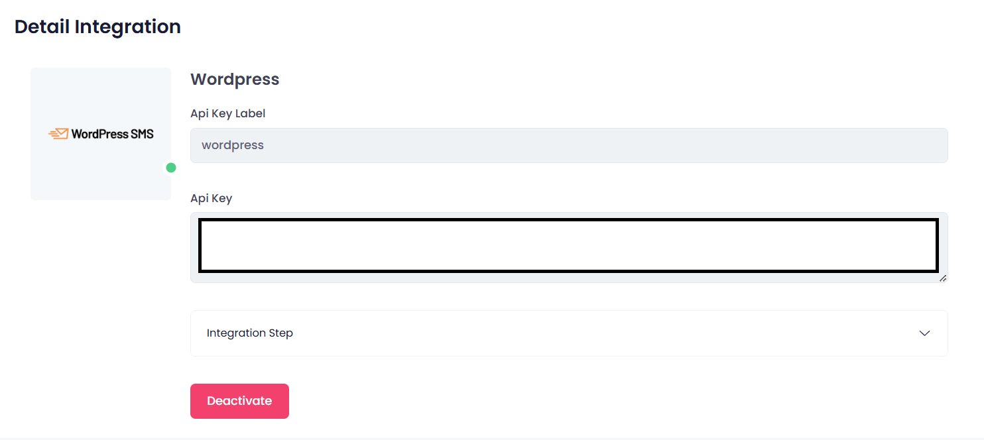Click the Api Key Label caption
The width and height of the screenshot is (984, 440).
coord(228,113)
